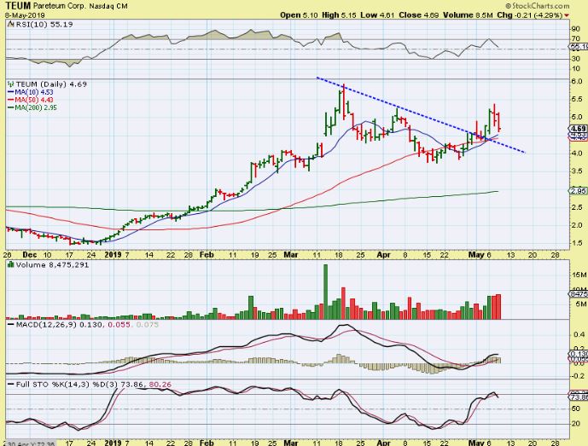Click the Dec label on the price date axis

point(30,255)
